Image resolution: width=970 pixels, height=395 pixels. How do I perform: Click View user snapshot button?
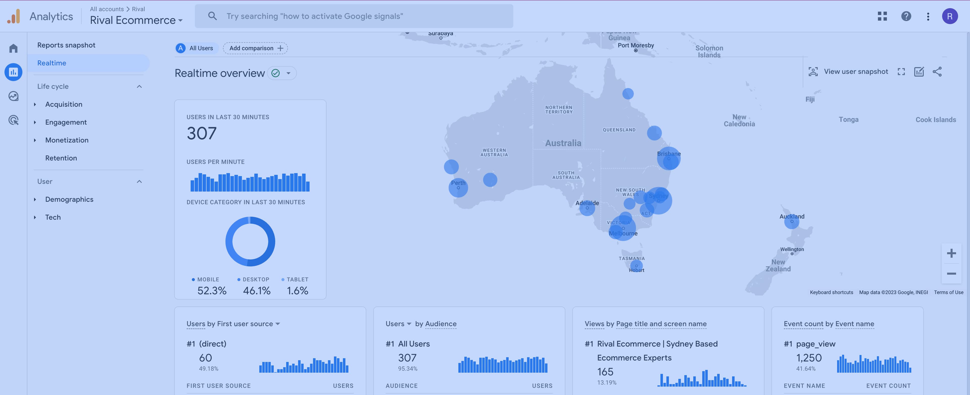(848, 71)
